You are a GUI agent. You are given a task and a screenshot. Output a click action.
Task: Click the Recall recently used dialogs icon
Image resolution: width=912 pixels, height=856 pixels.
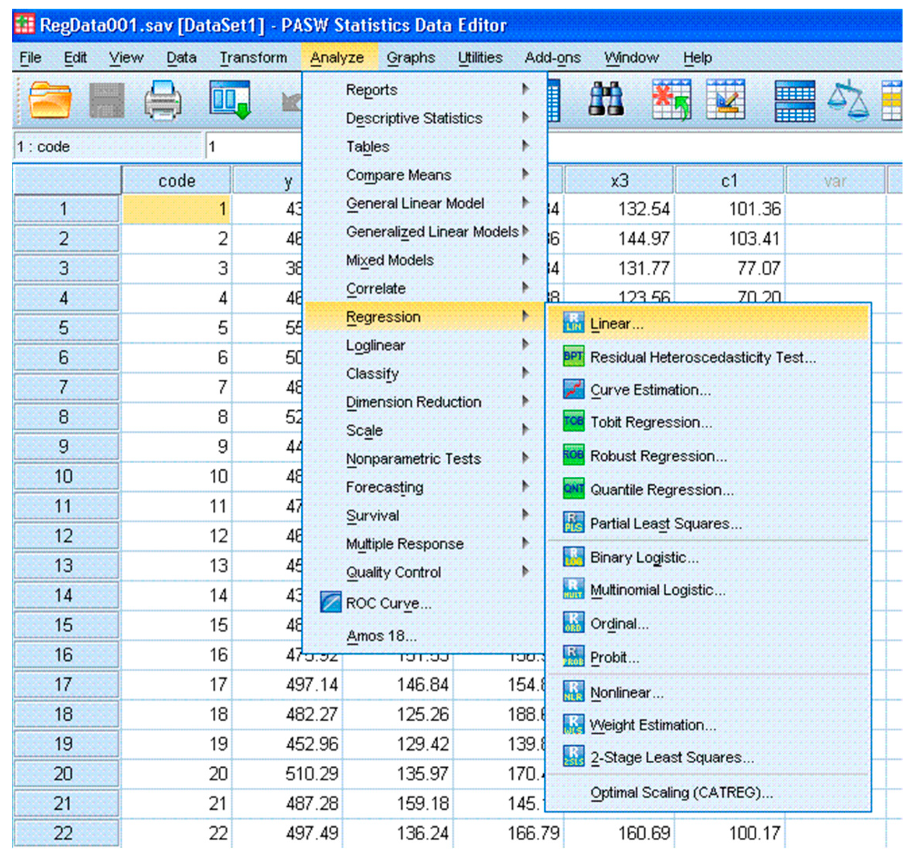click(230, 99)
